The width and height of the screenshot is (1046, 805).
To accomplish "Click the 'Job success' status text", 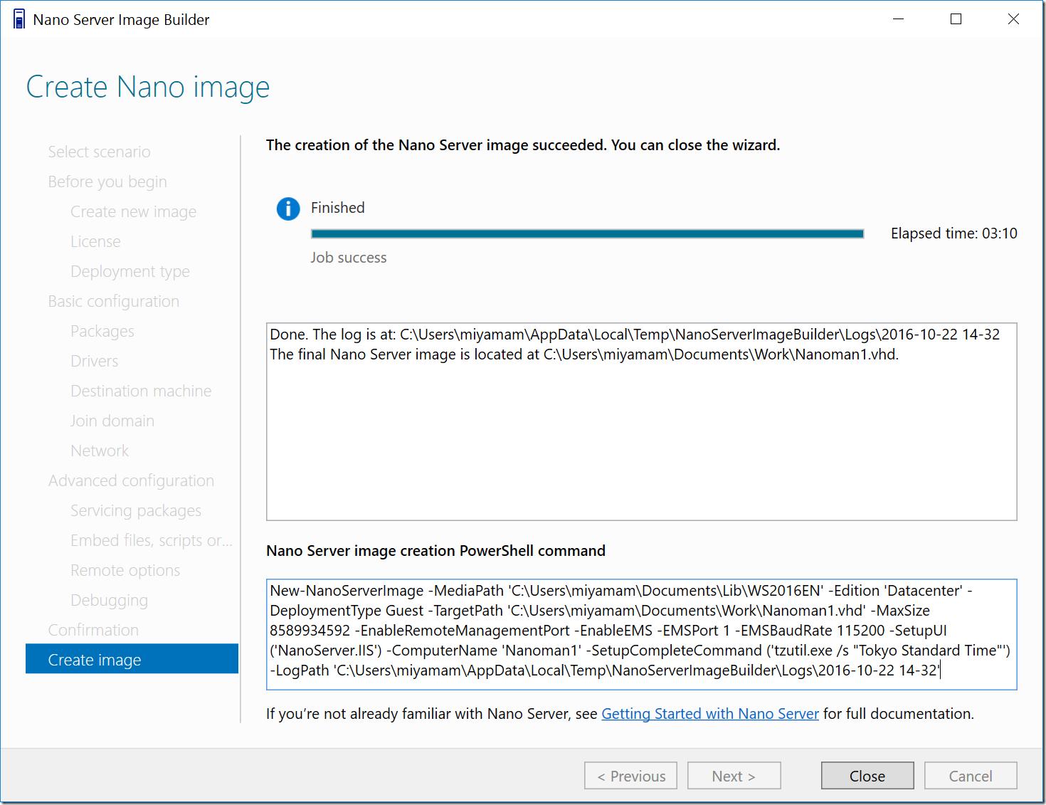I will pos(349,258).
